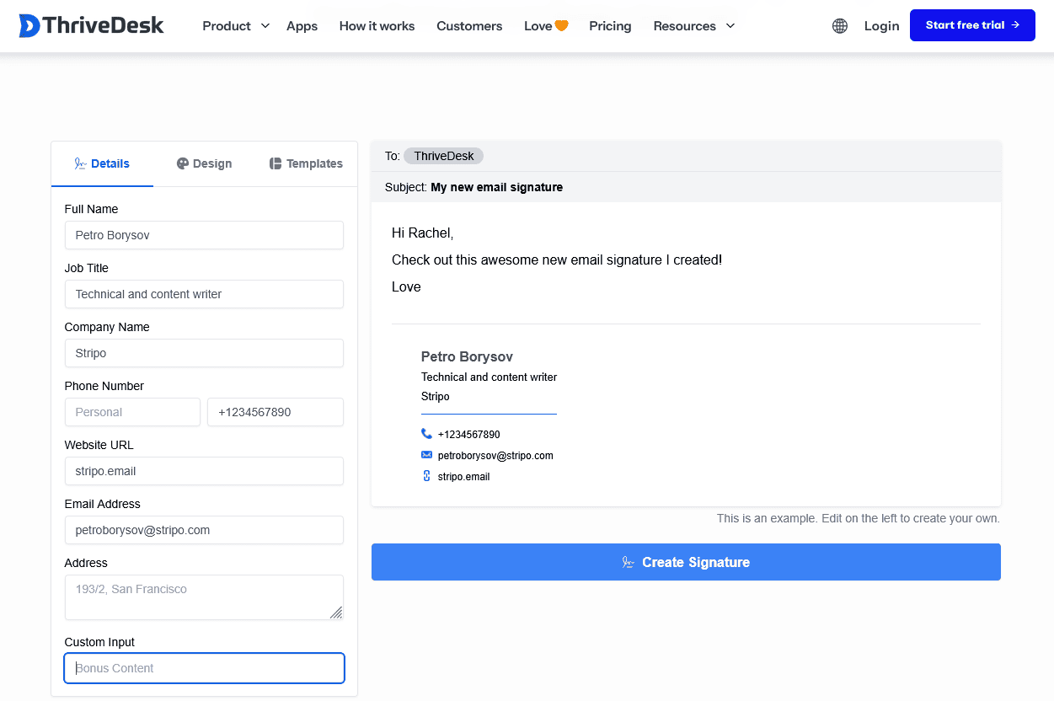Go to Pricing
The image size is (1054, 701).
(x=610, y=26)
